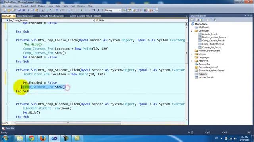Select My Project in Solution Explorer
The height and width of the screenshot is (142, 254).
click(x=204, y=27)
